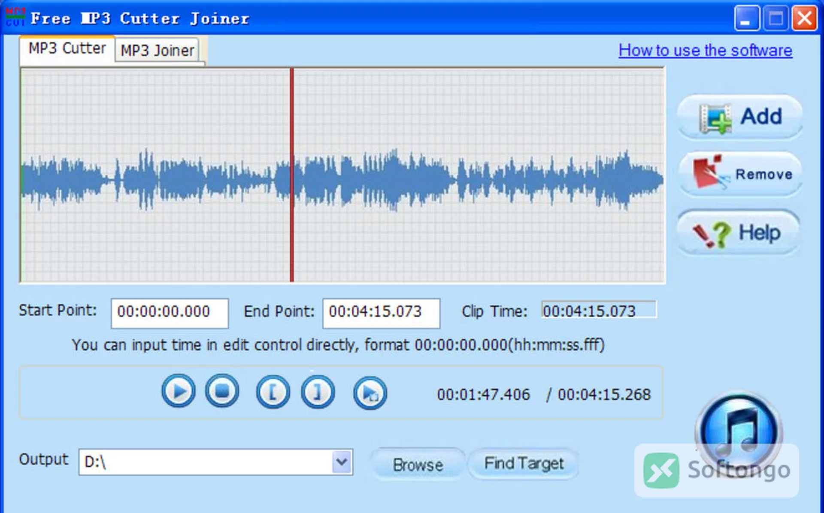Click the current position 00:01:47.406 readout

coord(483,394)
